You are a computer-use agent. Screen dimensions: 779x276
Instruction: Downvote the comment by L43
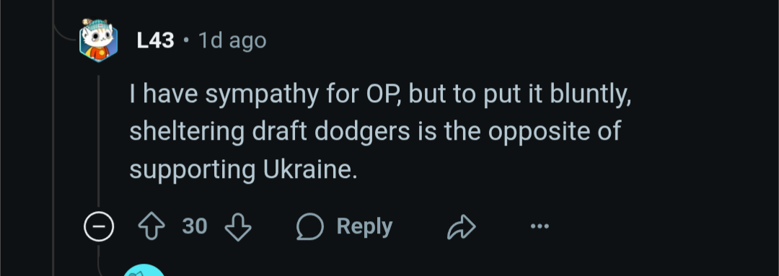point(238,227)
